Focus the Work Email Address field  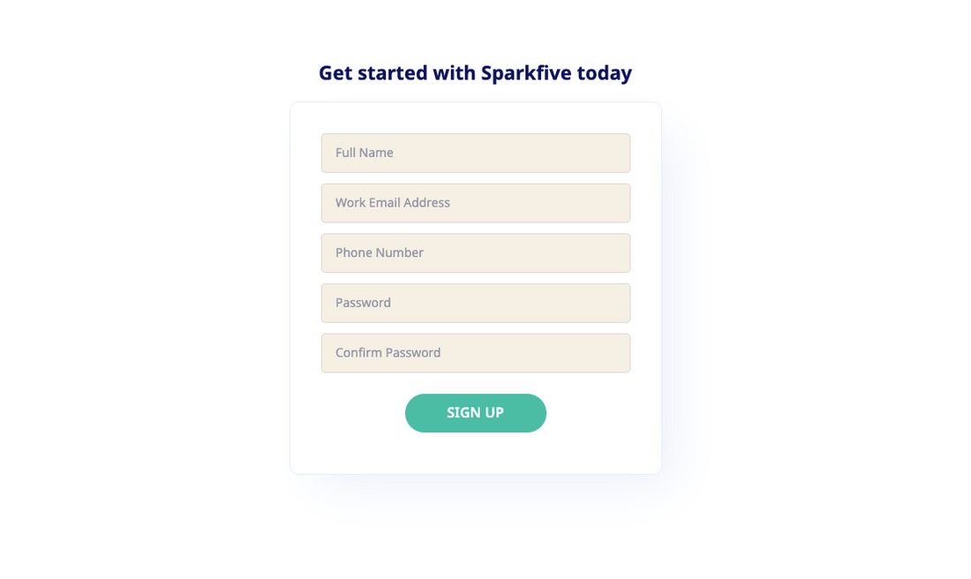click(x=475, y=203)
